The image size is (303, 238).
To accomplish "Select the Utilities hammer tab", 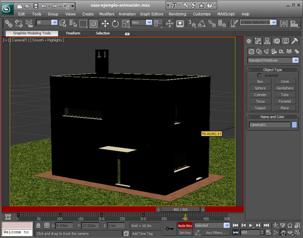I will (x=295, y=41).
